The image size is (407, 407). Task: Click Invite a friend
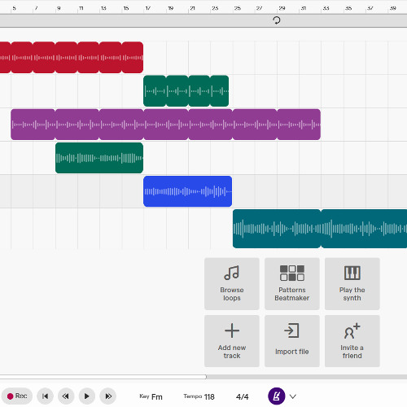352,341
